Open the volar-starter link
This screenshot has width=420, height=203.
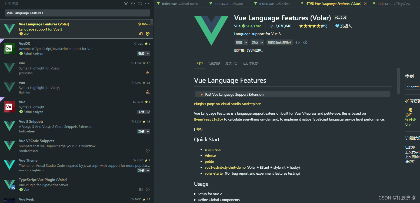click(214, 173)
